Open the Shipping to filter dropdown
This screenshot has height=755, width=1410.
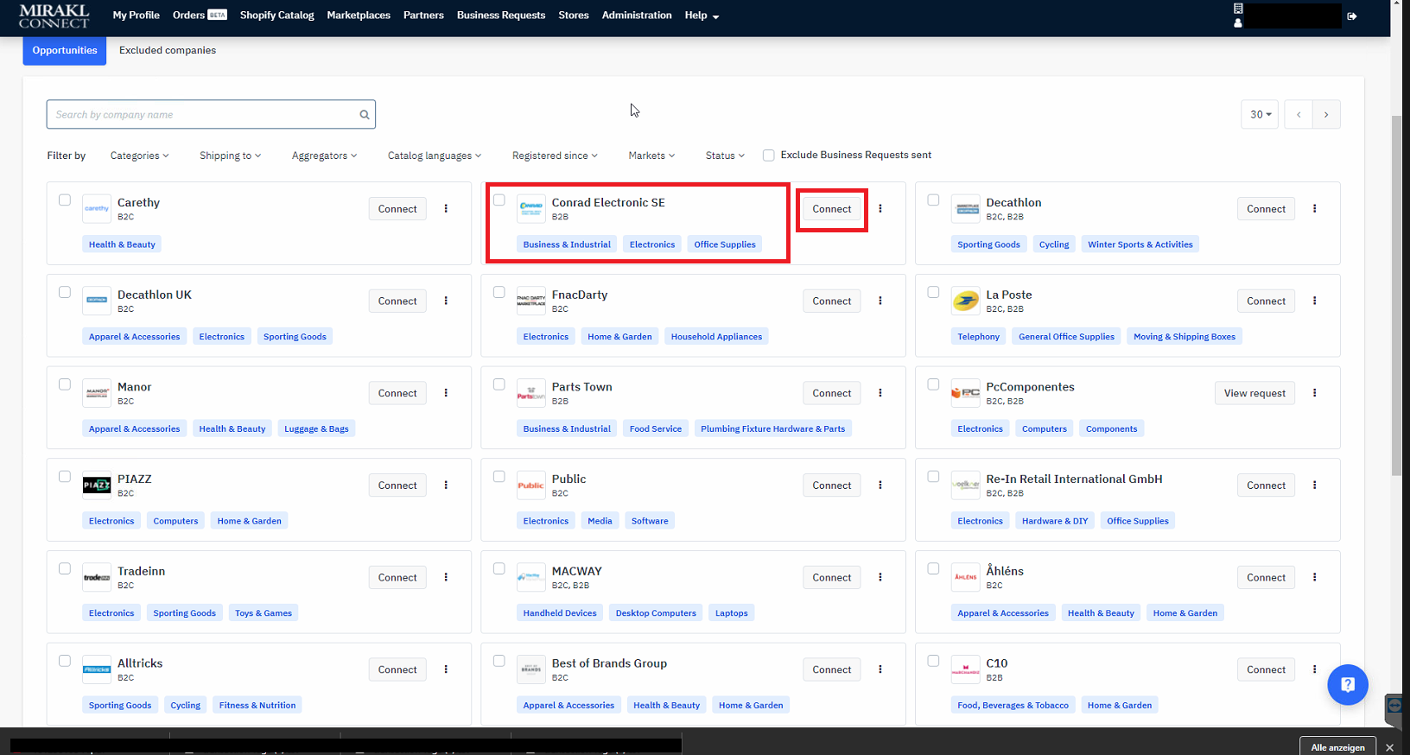pyautogui.click(x=230, y=156)
